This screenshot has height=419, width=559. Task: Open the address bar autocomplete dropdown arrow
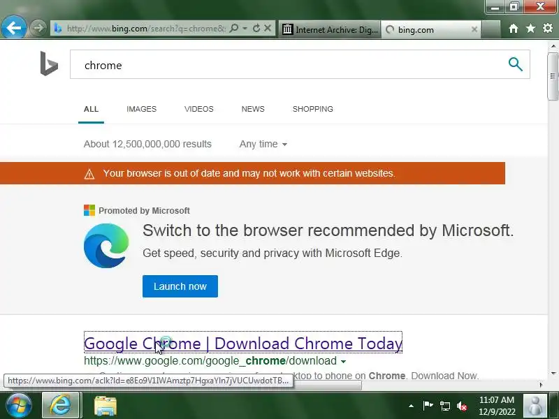(245, 28)
